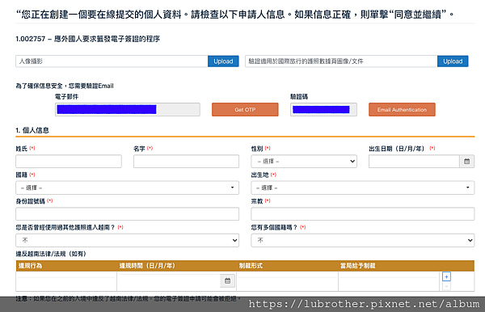Open the violation time calendar picker

point(228,280)
